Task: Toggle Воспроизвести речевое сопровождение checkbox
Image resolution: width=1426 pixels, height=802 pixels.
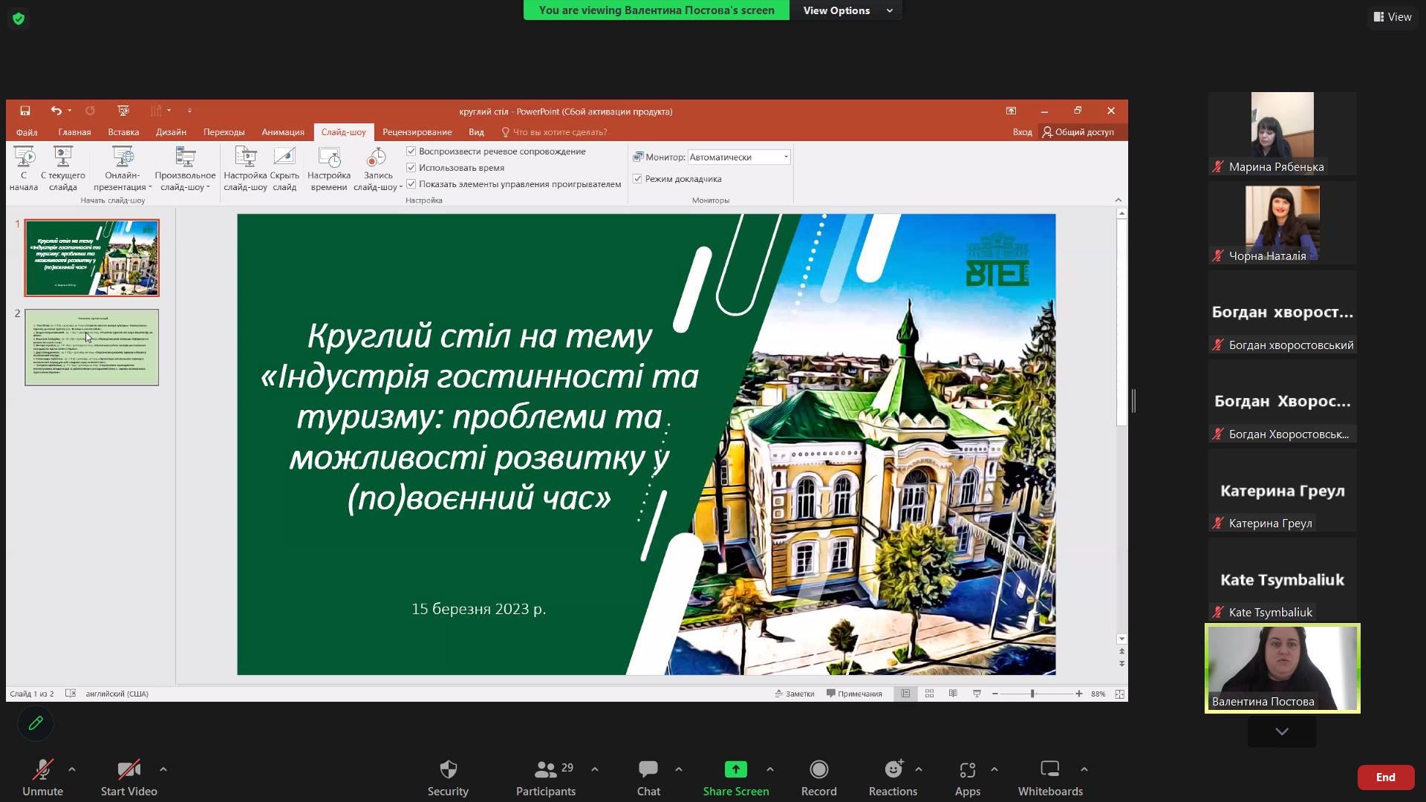Action: 411,151
